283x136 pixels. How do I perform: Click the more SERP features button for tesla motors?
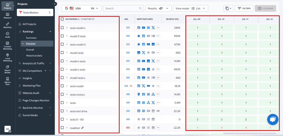(158, 94)
